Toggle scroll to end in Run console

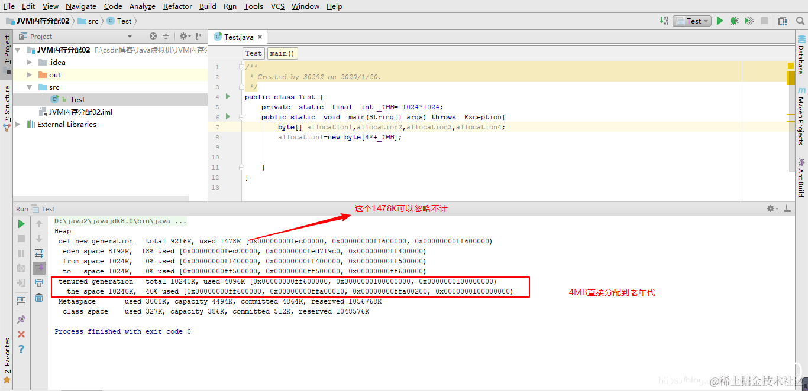(x=39, y=268)
